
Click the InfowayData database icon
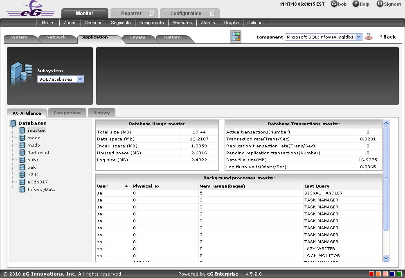pyautogui.click(x=22, y=189)
